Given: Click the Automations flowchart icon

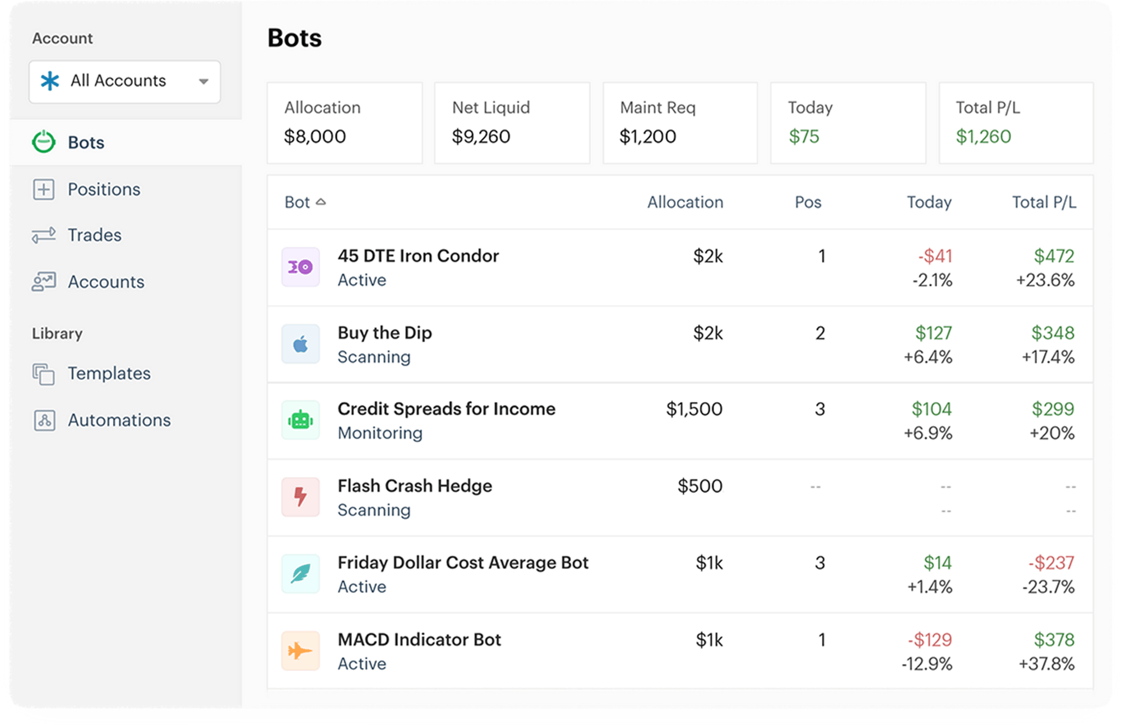Looking at the screenshot, I should [x=45, y=420].
